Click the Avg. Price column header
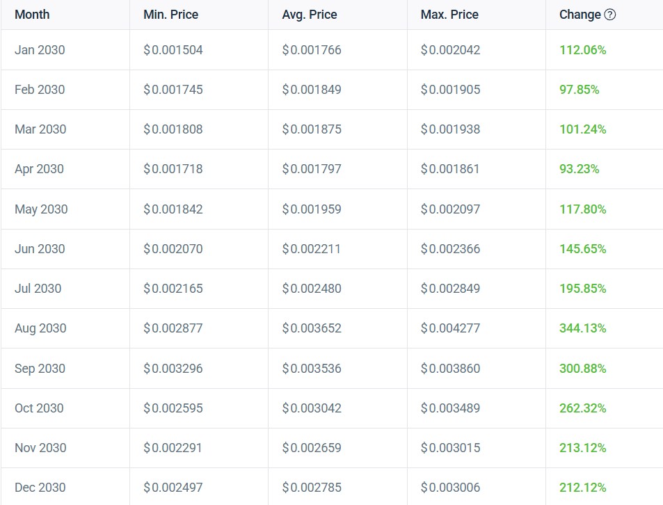 [x=311, y=15]
